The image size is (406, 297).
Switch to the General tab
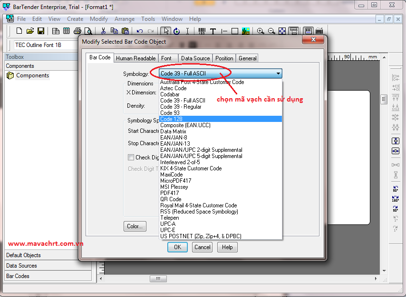[x=248, y=58]
